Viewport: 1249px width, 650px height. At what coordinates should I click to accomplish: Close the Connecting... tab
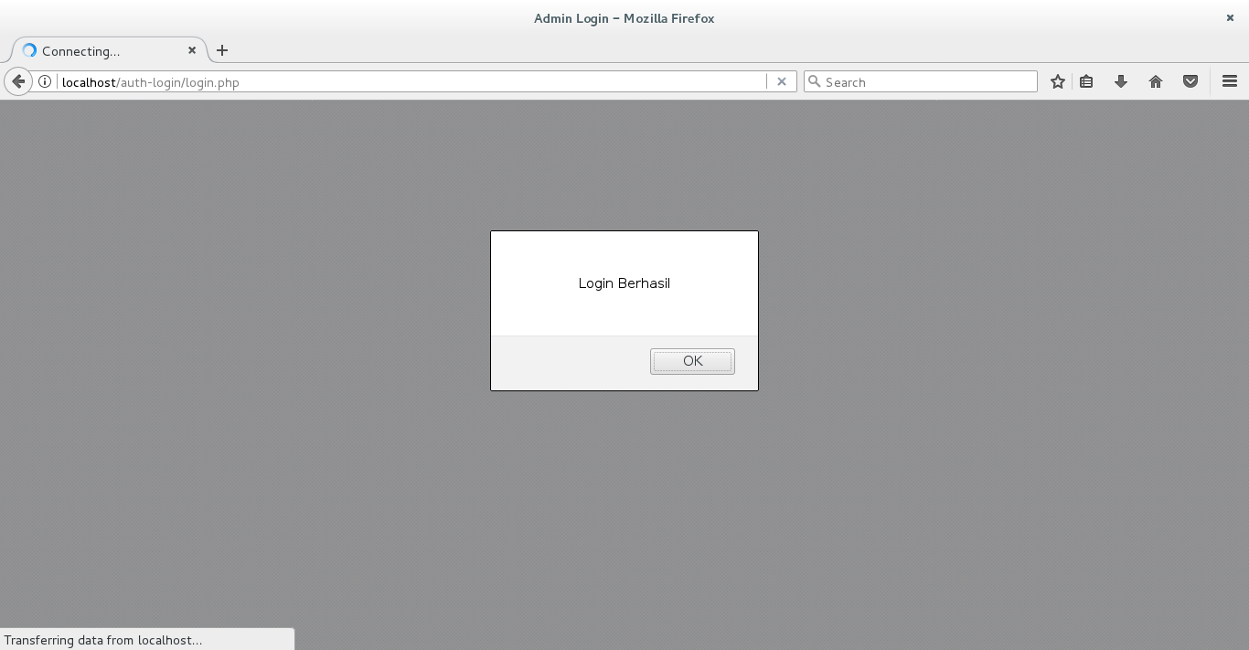[192, 50]
